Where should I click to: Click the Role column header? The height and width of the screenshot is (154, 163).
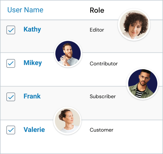coord(97,10)
